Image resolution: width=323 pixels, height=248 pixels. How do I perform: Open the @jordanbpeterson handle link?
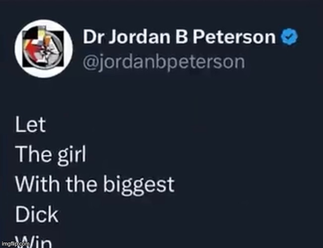point(164,62)
